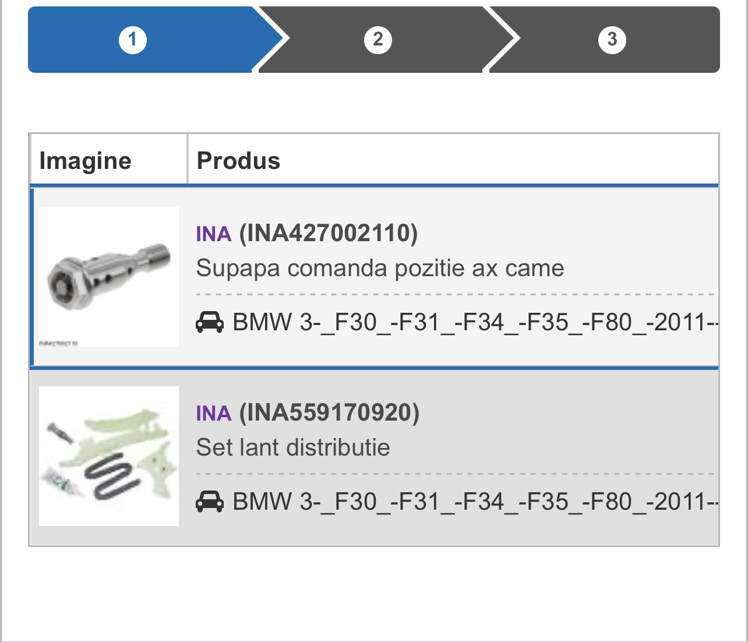Click the Produs column header

[238, 161]
